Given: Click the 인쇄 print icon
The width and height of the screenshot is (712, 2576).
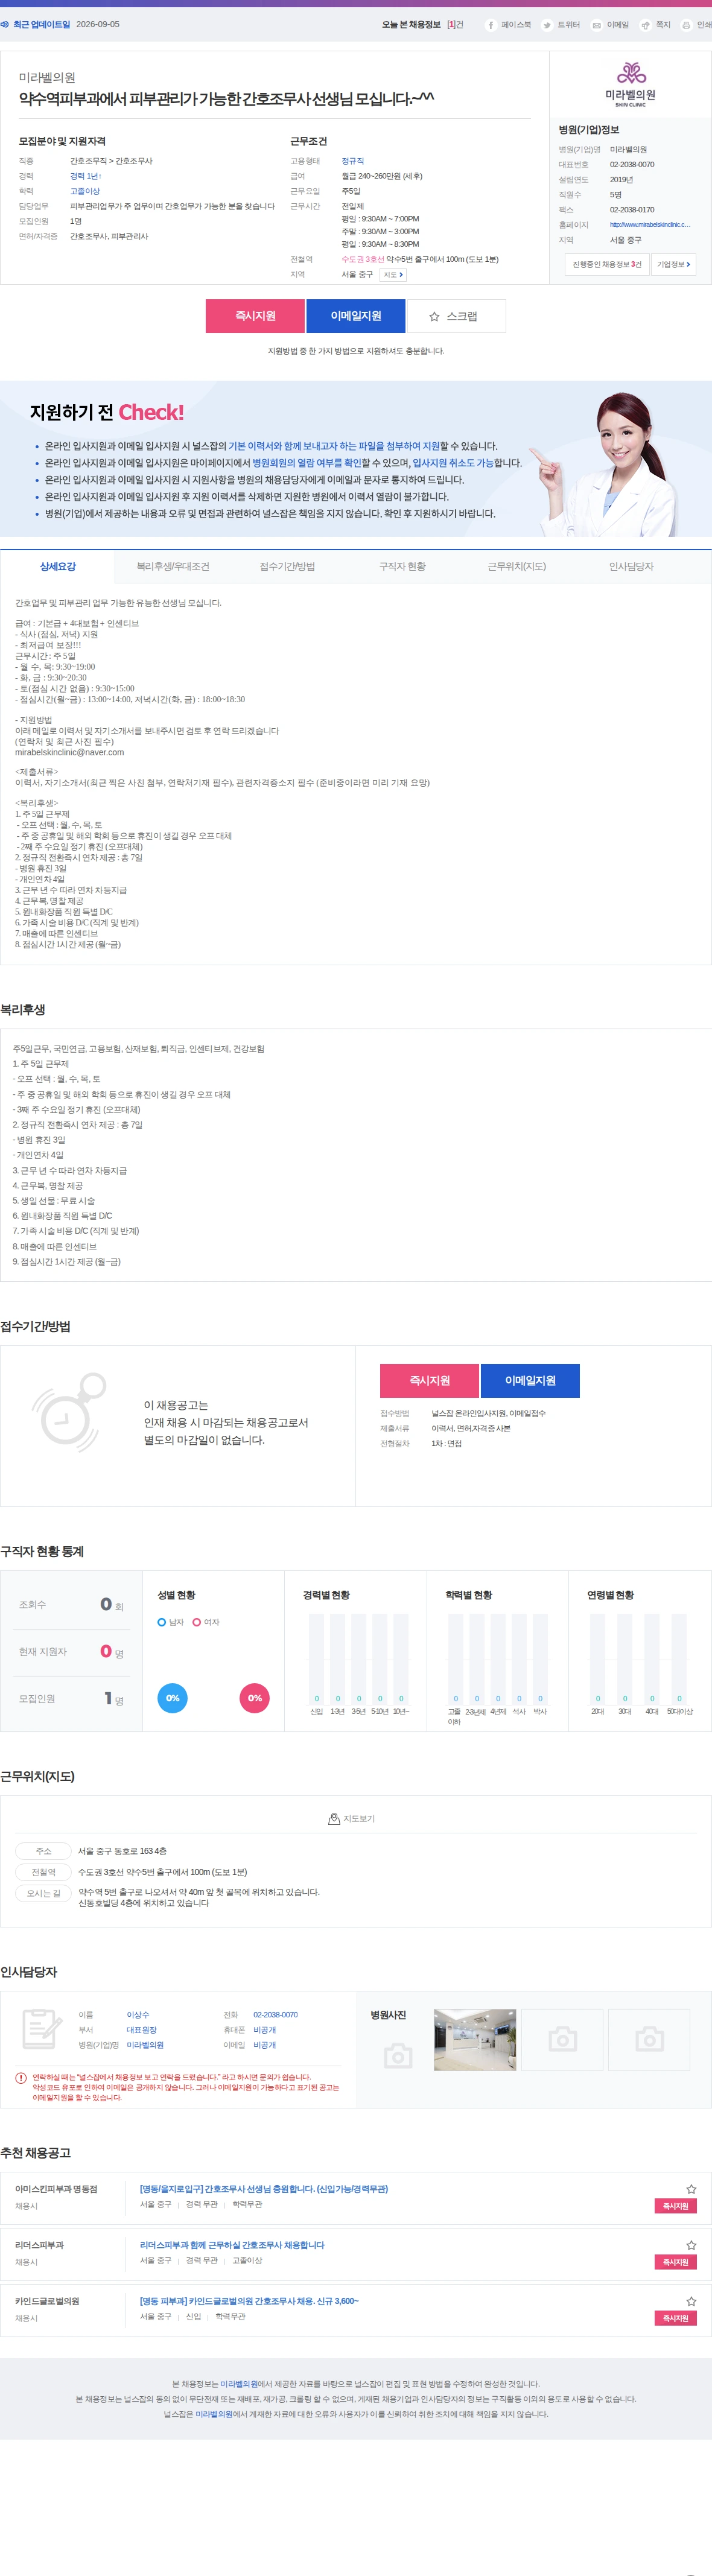Looking at the screenshot, I should pyautogui.click(x=686, y=25).
